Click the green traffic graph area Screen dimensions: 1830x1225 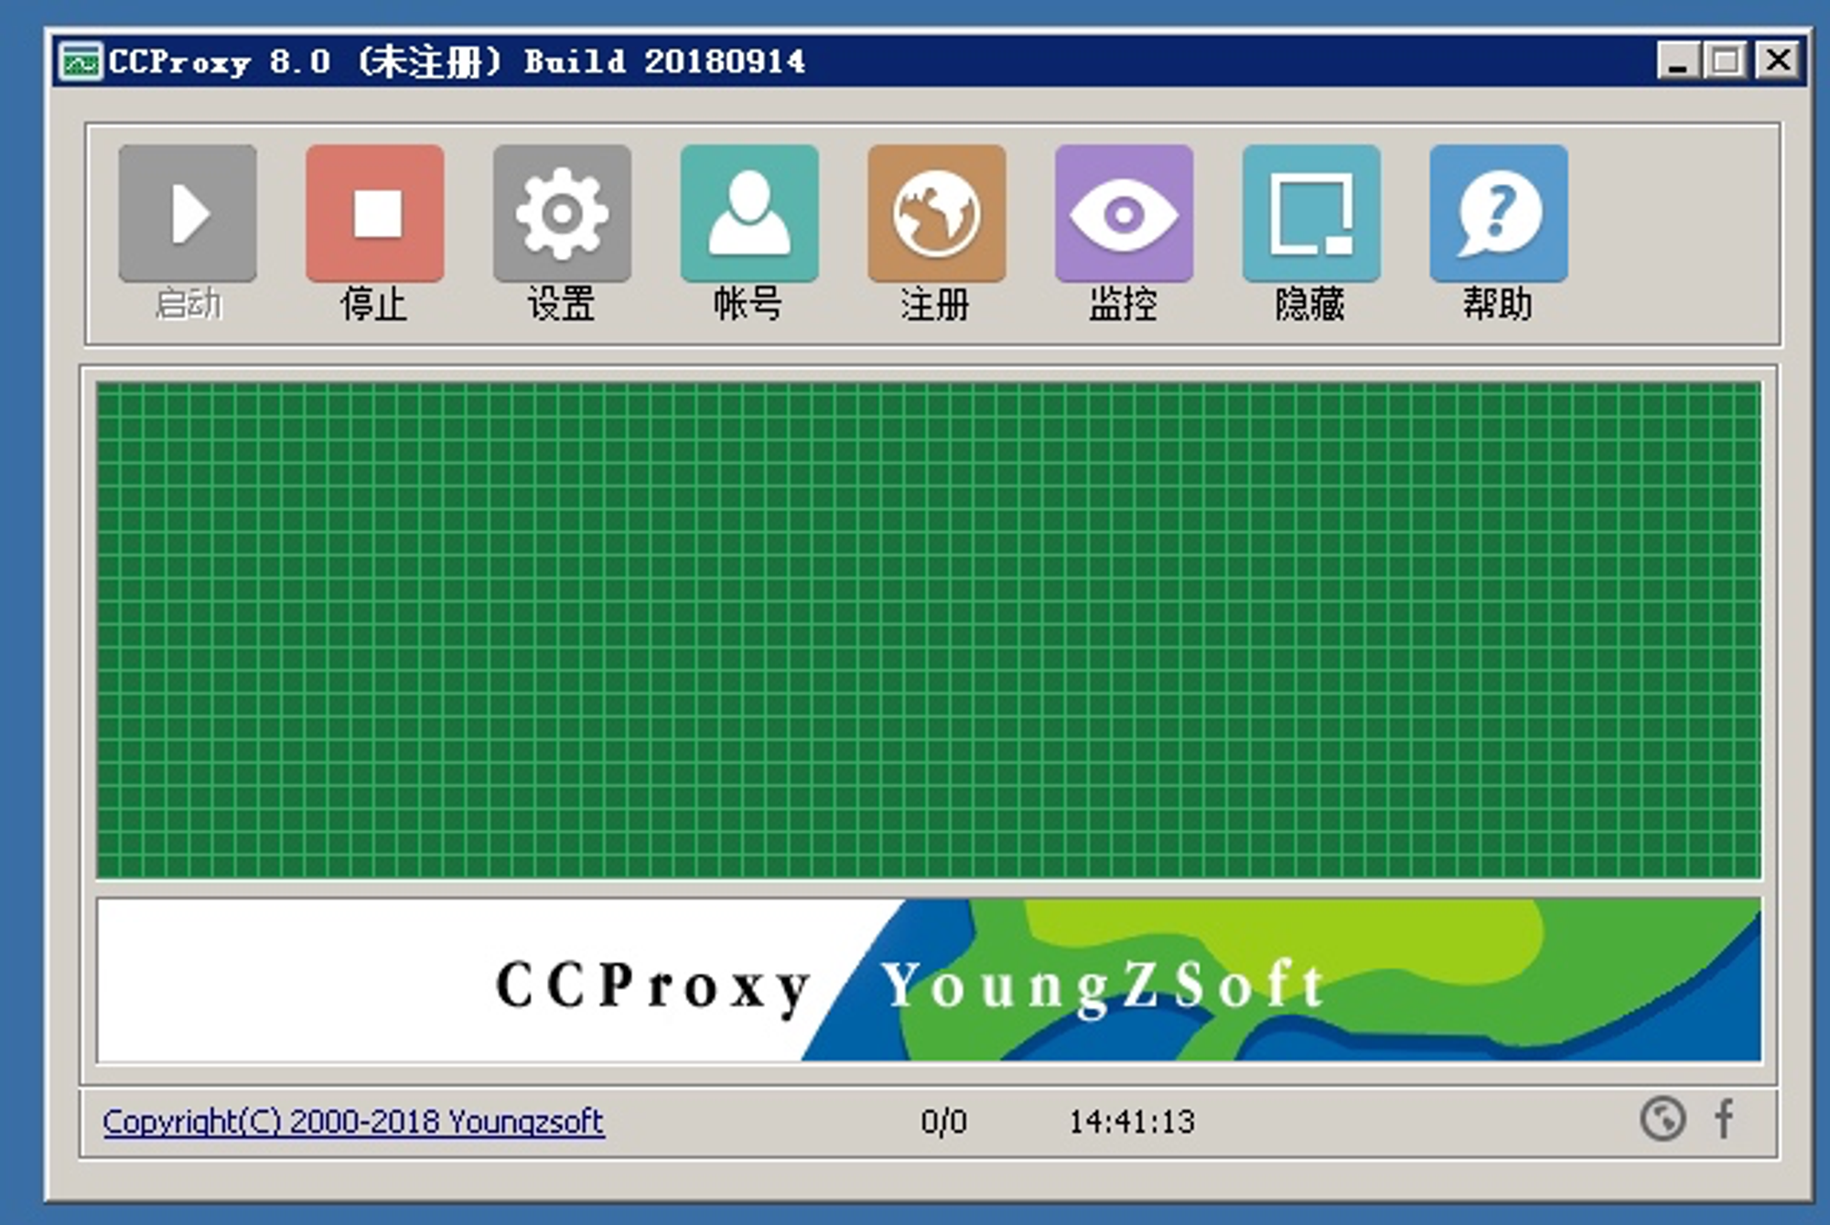pyautogui.click(x=929, y=630)
